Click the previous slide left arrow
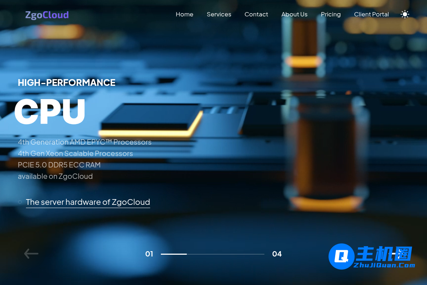Viewport: 427px width, 285px height. [31, 254]
